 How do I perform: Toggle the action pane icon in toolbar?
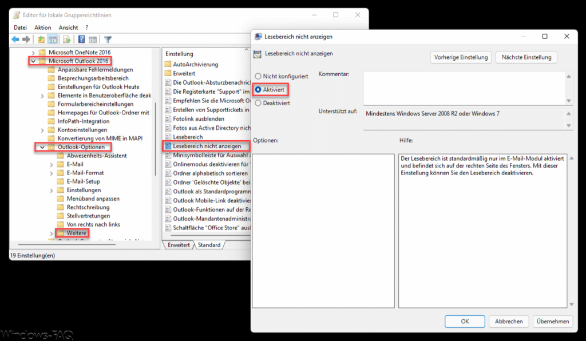pyautogui.click(x=93, y=39)
